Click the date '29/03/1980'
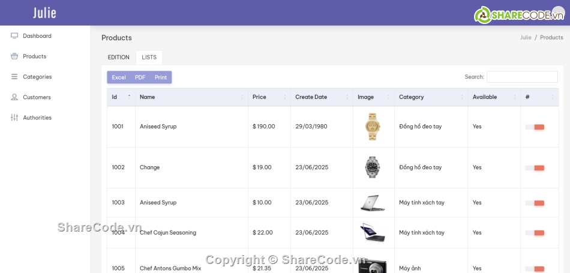This screenshot has width=570, height=273. [x=311, y=127]
